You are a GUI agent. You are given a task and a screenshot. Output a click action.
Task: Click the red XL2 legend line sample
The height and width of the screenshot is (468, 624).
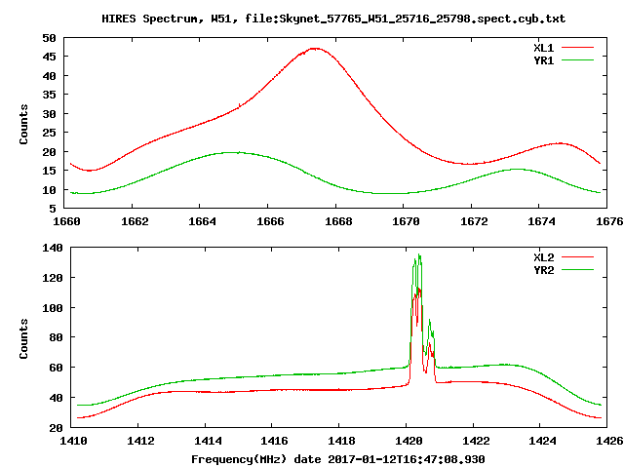point(577,257)
